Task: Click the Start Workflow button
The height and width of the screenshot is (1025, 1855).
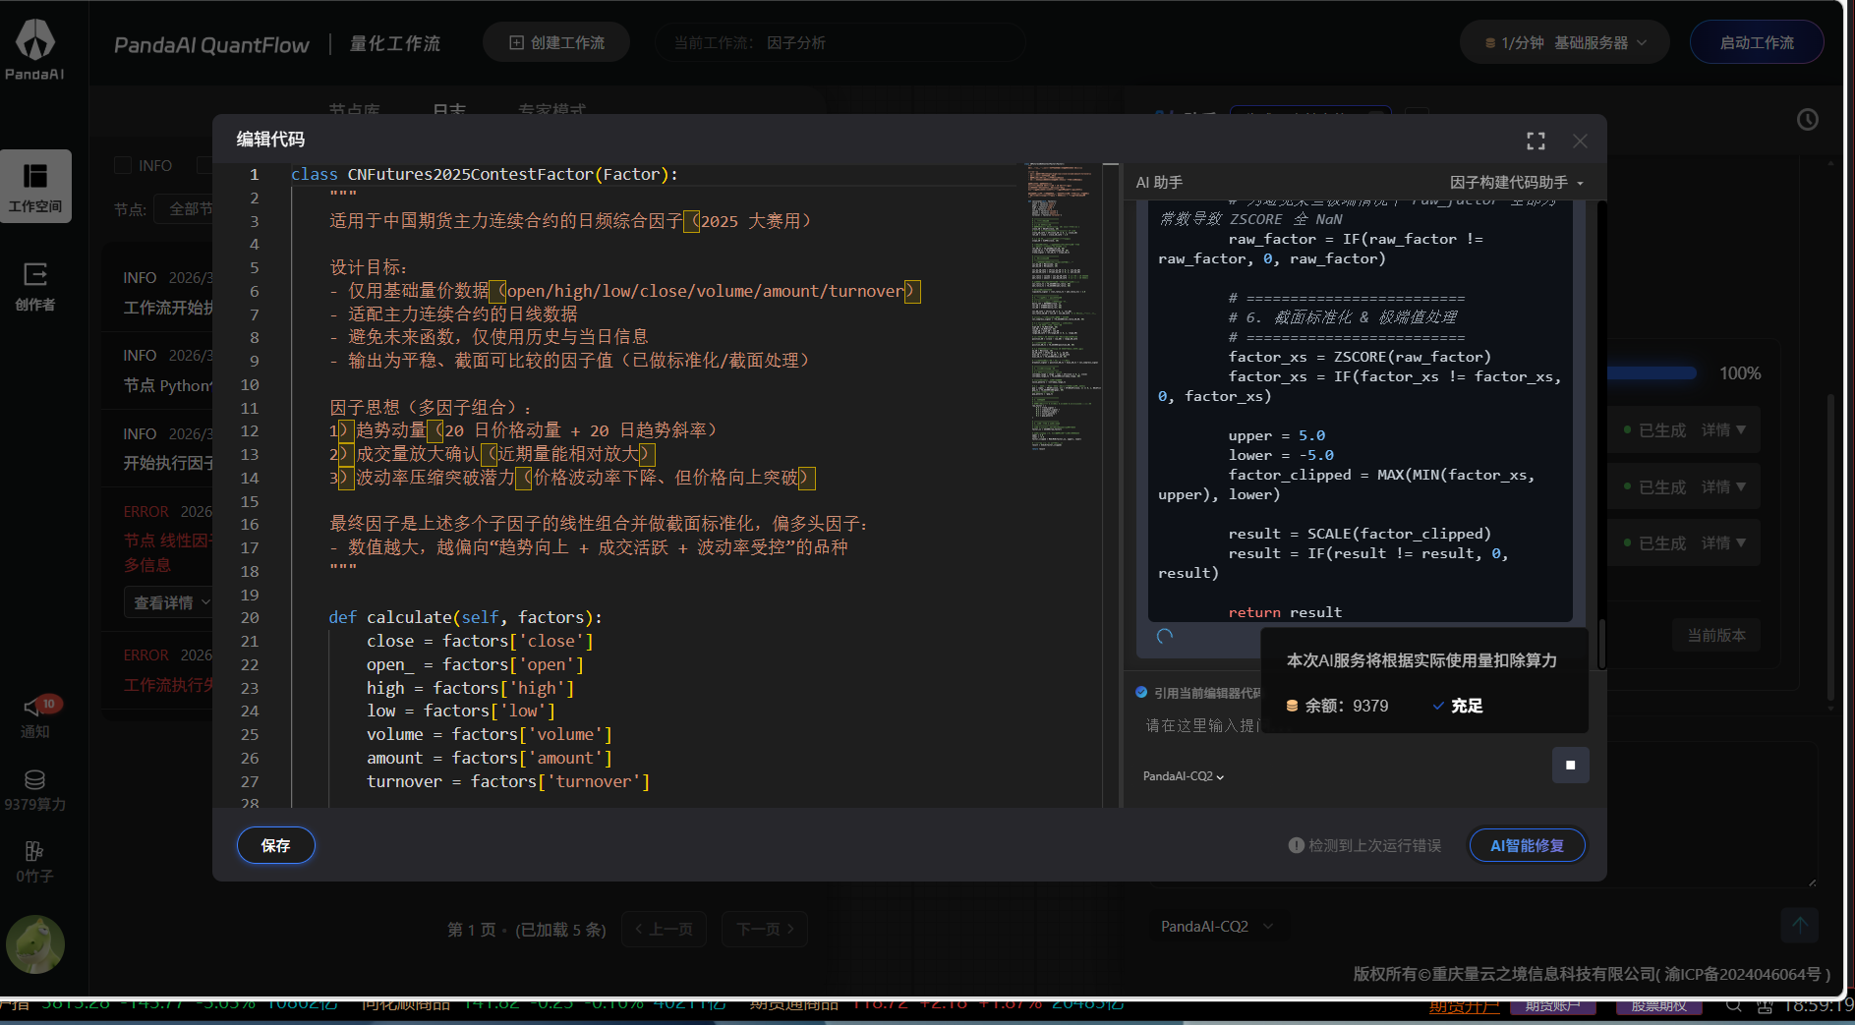Action: [x=1756, y=43]
